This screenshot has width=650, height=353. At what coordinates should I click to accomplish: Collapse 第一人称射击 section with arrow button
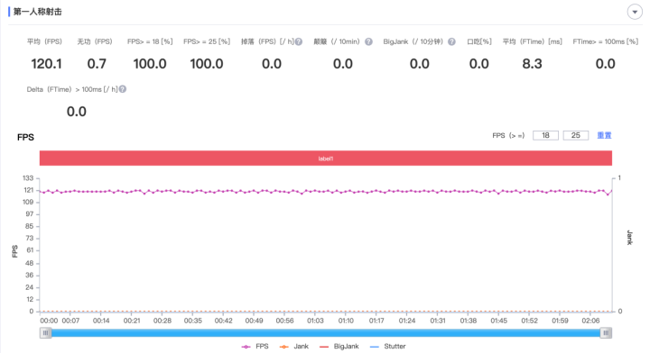(x=635, y=12)
